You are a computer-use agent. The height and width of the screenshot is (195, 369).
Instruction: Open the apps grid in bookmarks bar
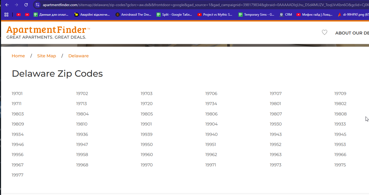point(6,15)
